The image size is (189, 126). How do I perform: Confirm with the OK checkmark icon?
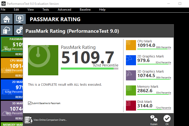(167, 118)
